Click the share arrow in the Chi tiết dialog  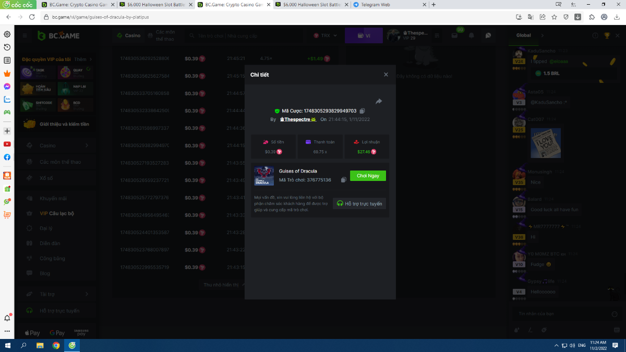tap(379, 101)
